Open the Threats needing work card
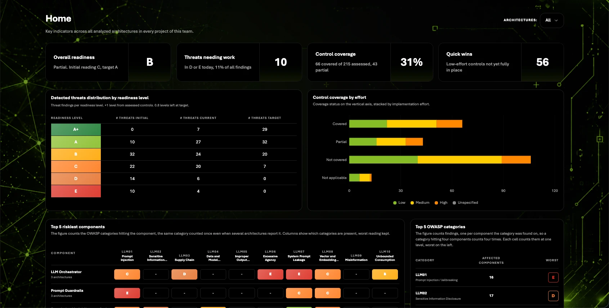 point(239,62)
